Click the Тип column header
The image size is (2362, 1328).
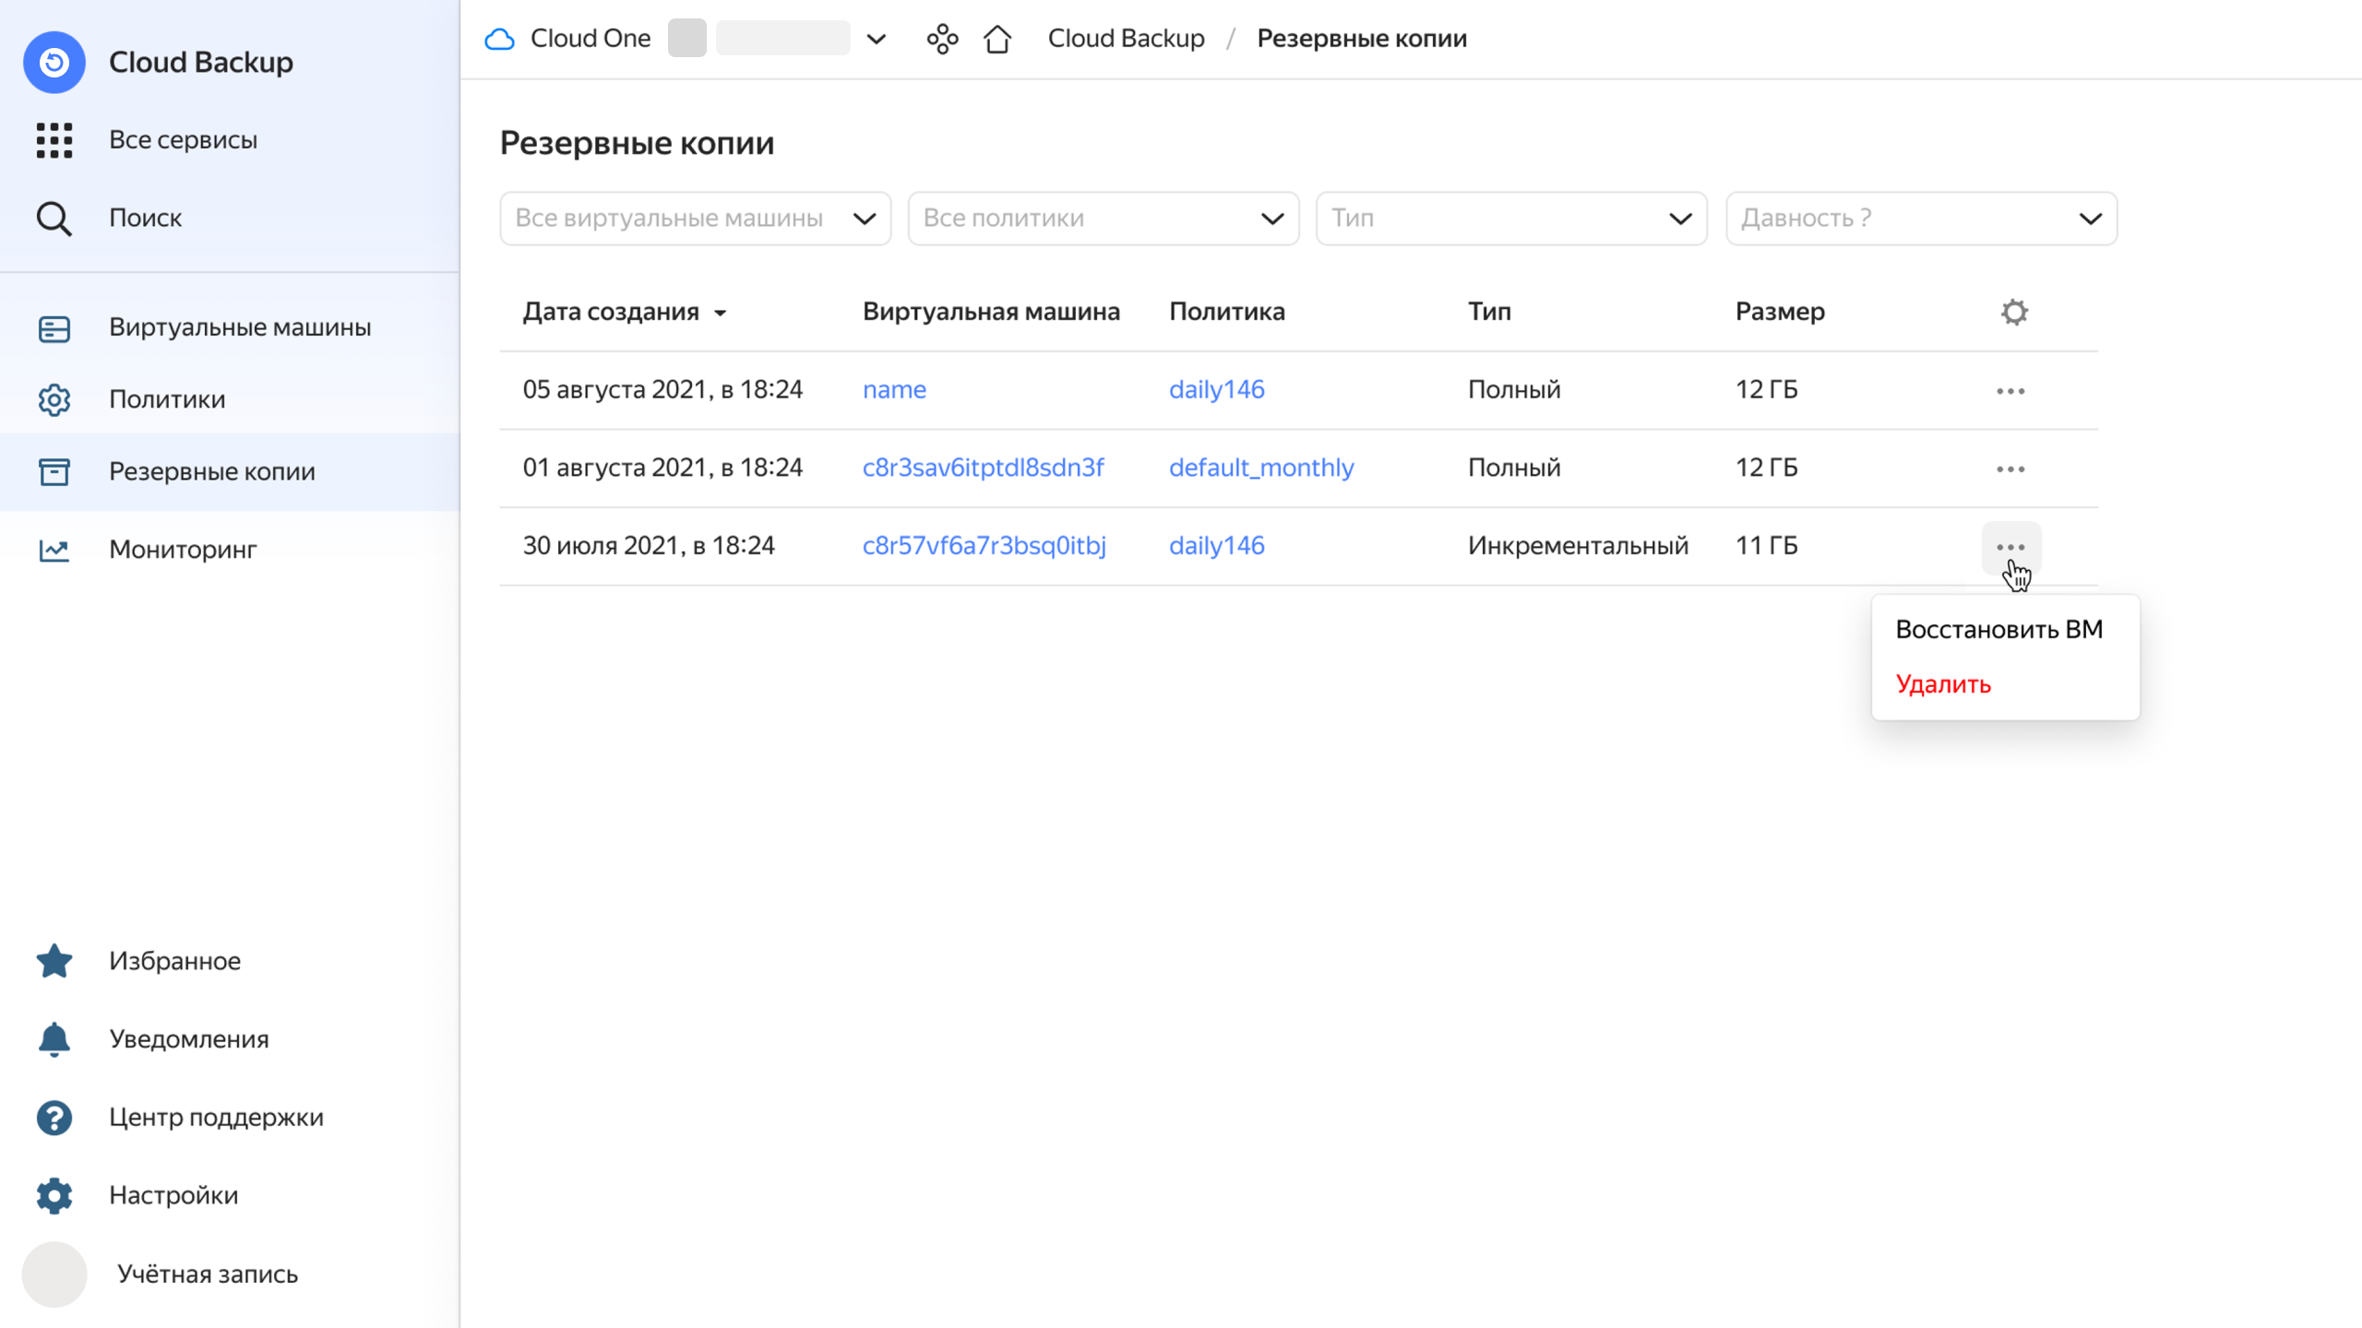[x=1489, y=312]
